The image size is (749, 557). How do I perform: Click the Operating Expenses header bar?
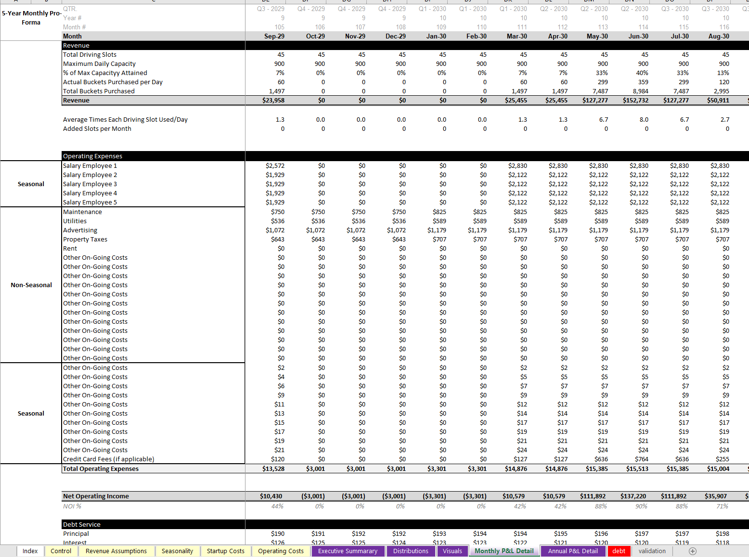405,156
